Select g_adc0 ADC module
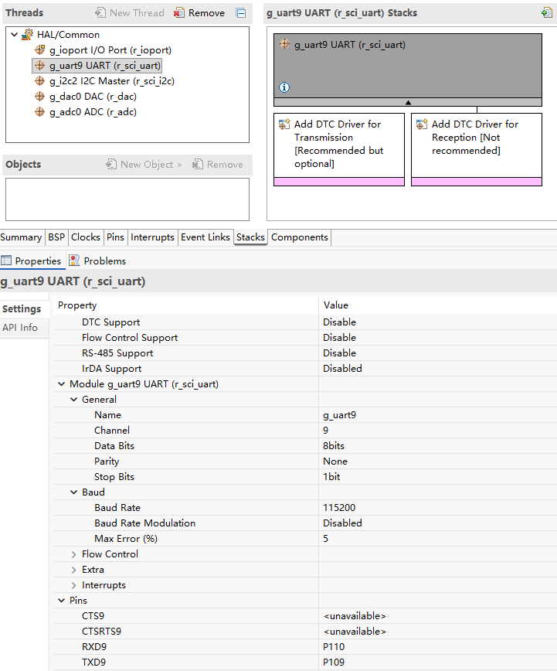Viewport: 557px width, 671px height. pos(93,111)
